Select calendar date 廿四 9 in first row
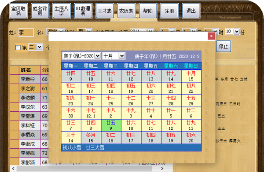 [71, 76]
